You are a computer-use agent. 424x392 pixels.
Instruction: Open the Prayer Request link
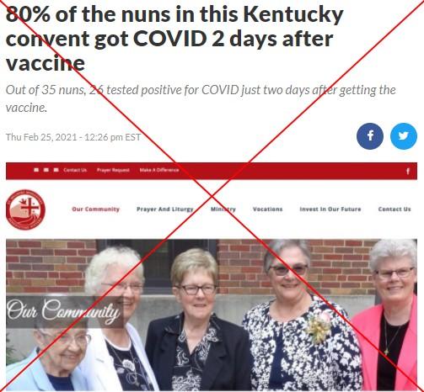pos(113,170)
